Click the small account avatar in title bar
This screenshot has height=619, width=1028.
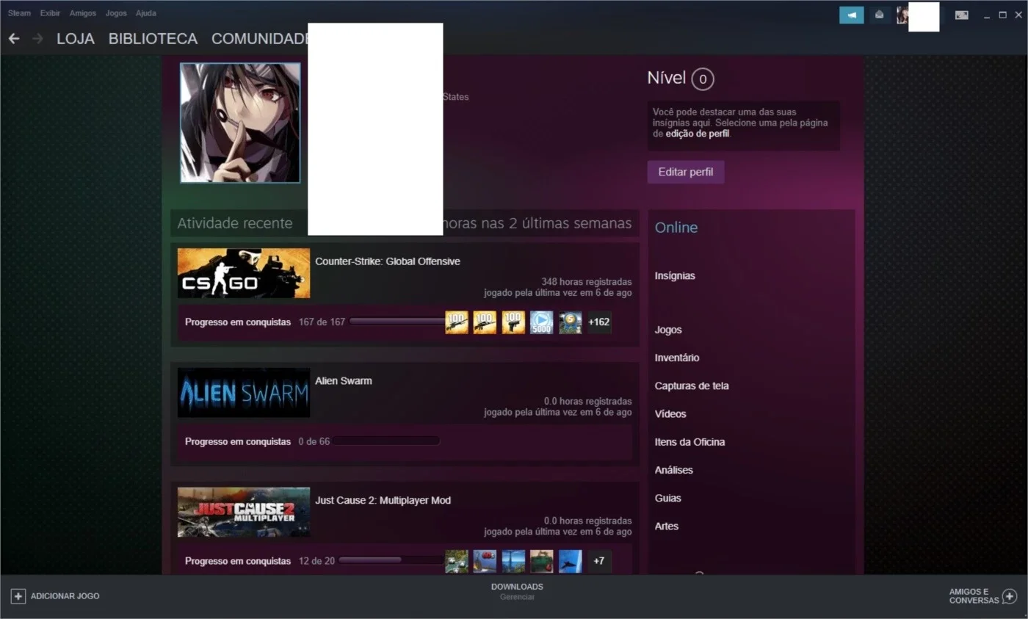[x=902, y=15]
